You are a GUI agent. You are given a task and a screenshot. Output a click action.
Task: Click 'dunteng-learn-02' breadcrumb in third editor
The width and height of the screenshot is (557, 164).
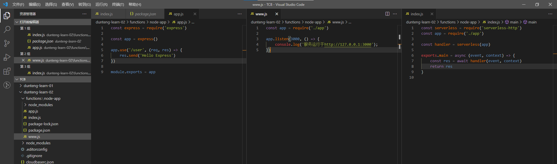(x=421, y=22)
